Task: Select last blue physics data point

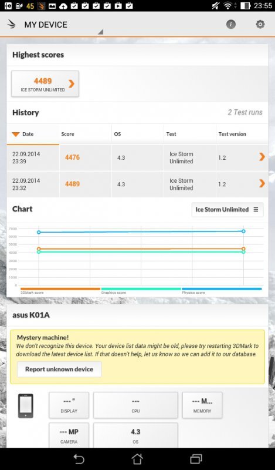Action: (x=243, y=231)
